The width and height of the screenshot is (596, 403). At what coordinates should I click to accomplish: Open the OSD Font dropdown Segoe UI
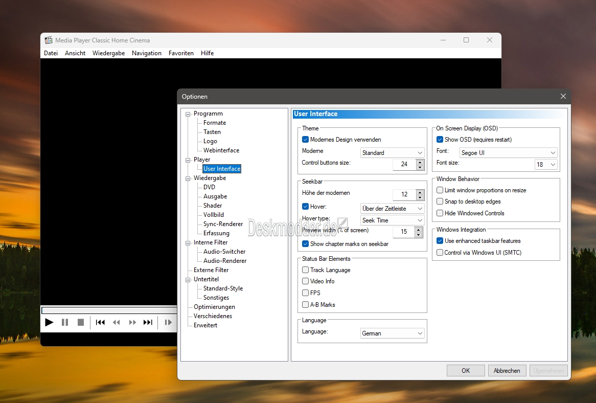(x=508, y=153)
